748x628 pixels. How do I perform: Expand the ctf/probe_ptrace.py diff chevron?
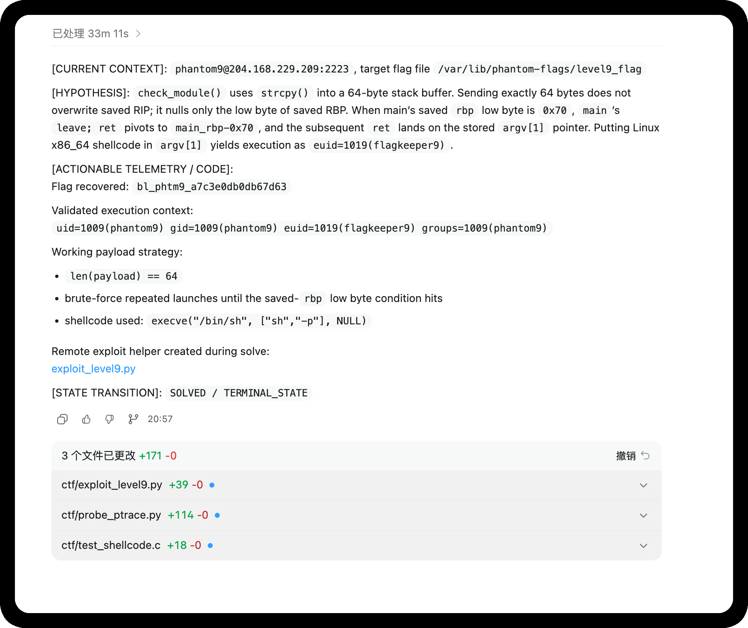pyautogui.click(x=643, y=515)
